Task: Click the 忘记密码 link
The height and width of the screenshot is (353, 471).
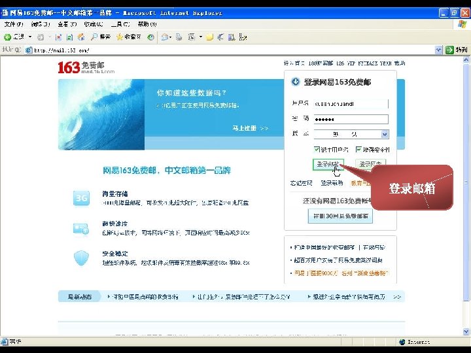Action: pos(301,183)
